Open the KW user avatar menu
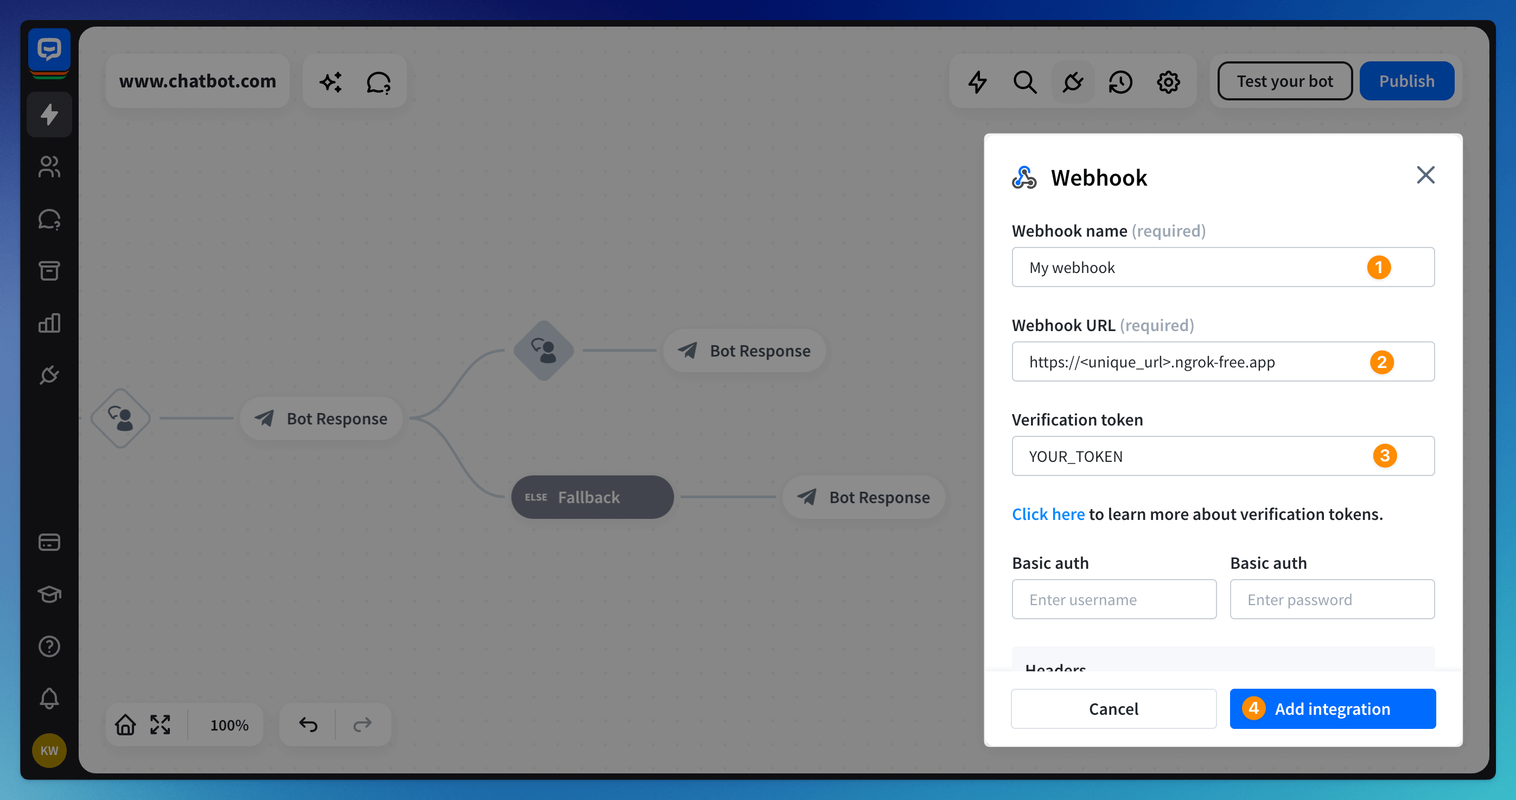 click(x=49, y=751)
